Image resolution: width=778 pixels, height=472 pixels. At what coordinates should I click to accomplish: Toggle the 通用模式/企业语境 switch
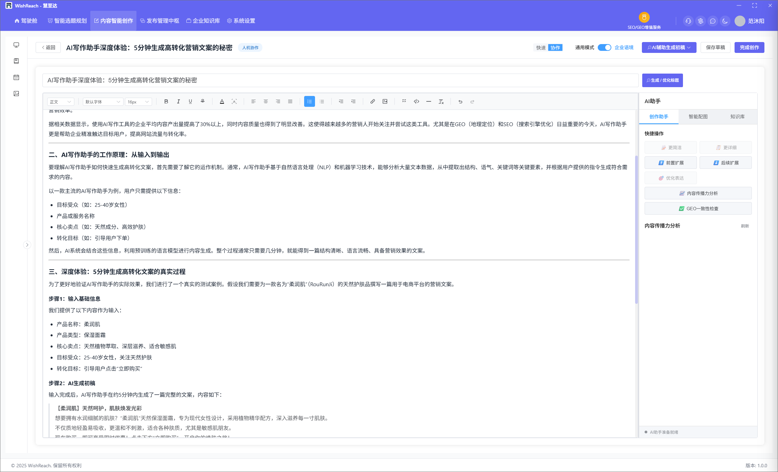coord(604,47)
